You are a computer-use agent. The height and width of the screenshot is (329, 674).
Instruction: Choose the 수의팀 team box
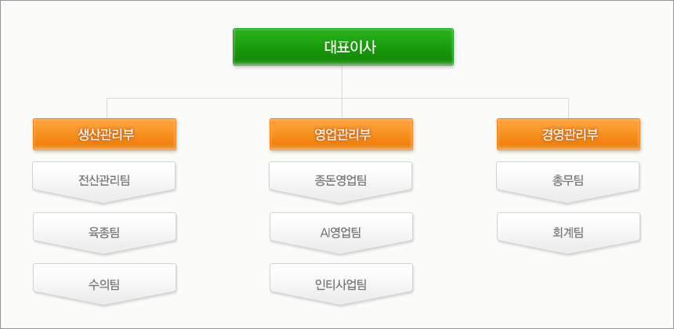tap(104, 284)
